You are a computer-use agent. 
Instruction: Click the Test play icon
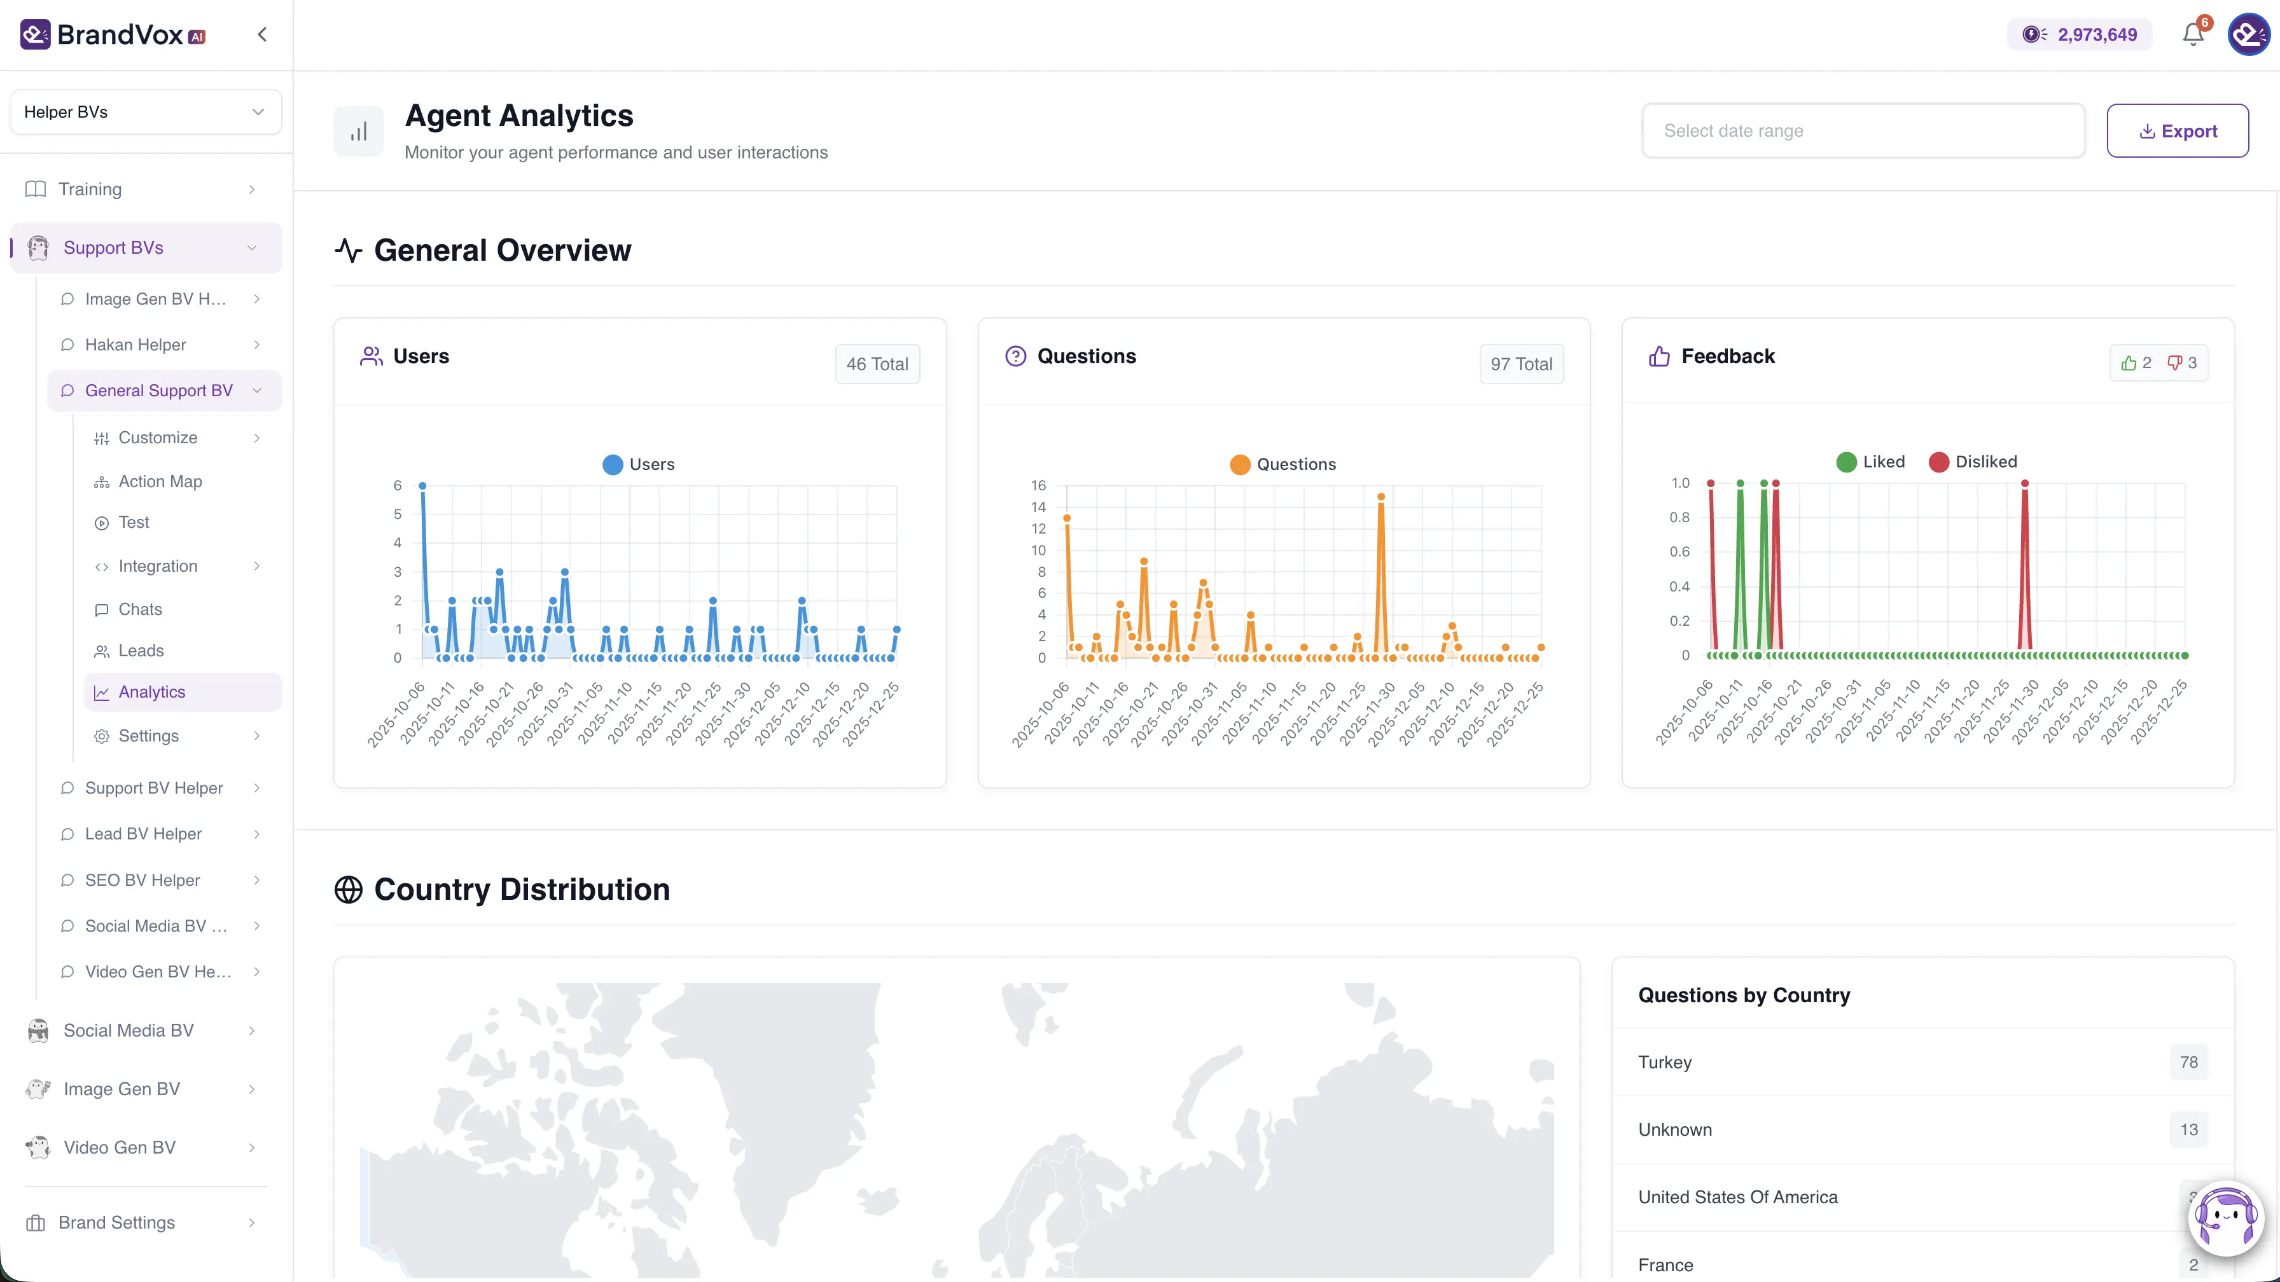tap(102, 523)
